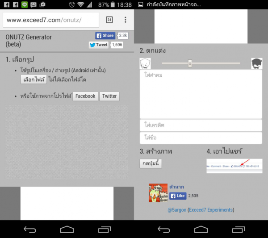Open the Exceed7 Experiments link

pyautogui.click(x=211, y=210)
